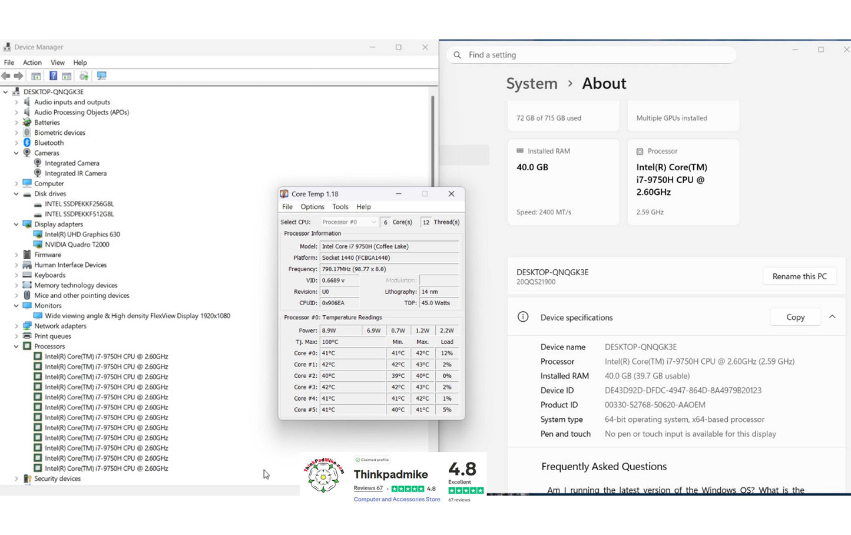851x535 pixels.
Task: Select the Integrated IR Camera device
Action: coord(75,173)
